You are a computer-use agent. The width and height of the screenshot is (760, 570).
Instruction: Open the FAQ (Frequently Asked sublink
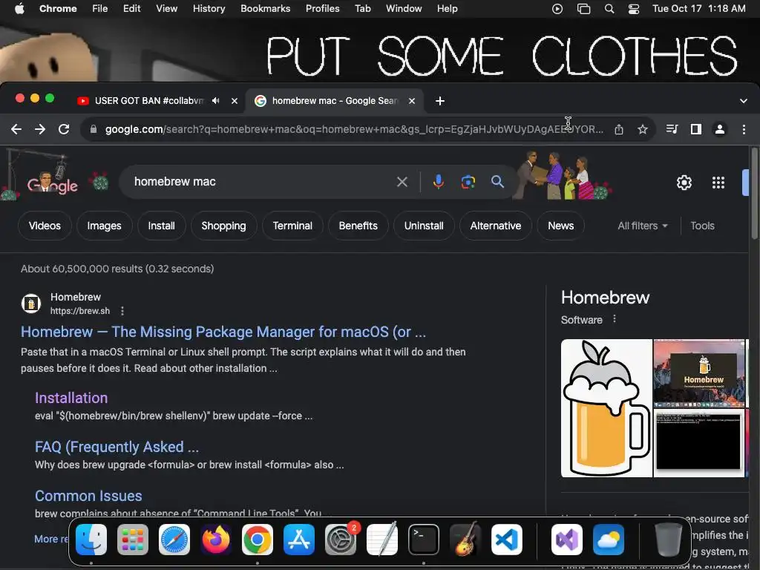(x=117, y=447)
